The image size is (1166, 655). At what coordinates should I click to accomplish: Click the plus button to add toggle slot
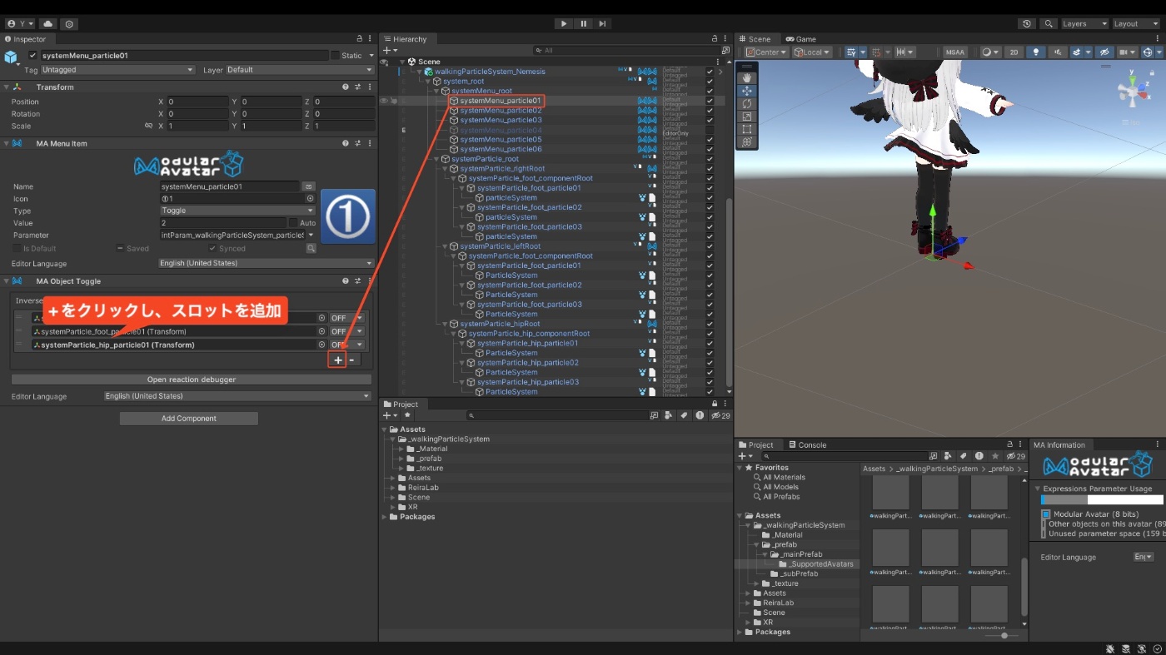(x=337, y=360)
